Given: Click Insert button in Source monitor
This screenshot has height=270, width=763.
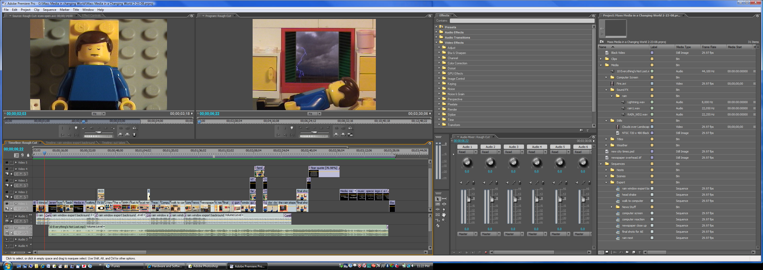Looking at the screenshot, I should [x=121, y=135].
